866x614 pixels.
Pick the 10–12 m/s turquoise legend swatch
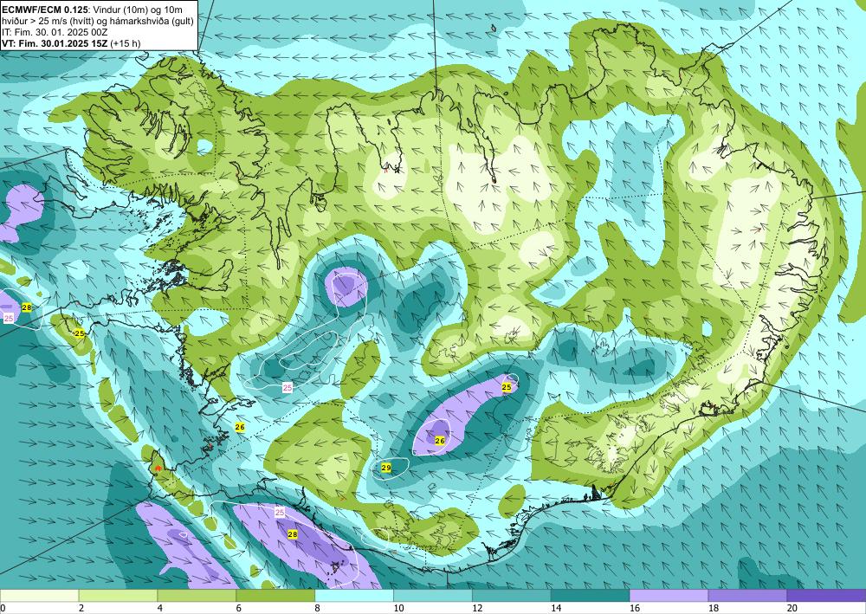(433, 595)
